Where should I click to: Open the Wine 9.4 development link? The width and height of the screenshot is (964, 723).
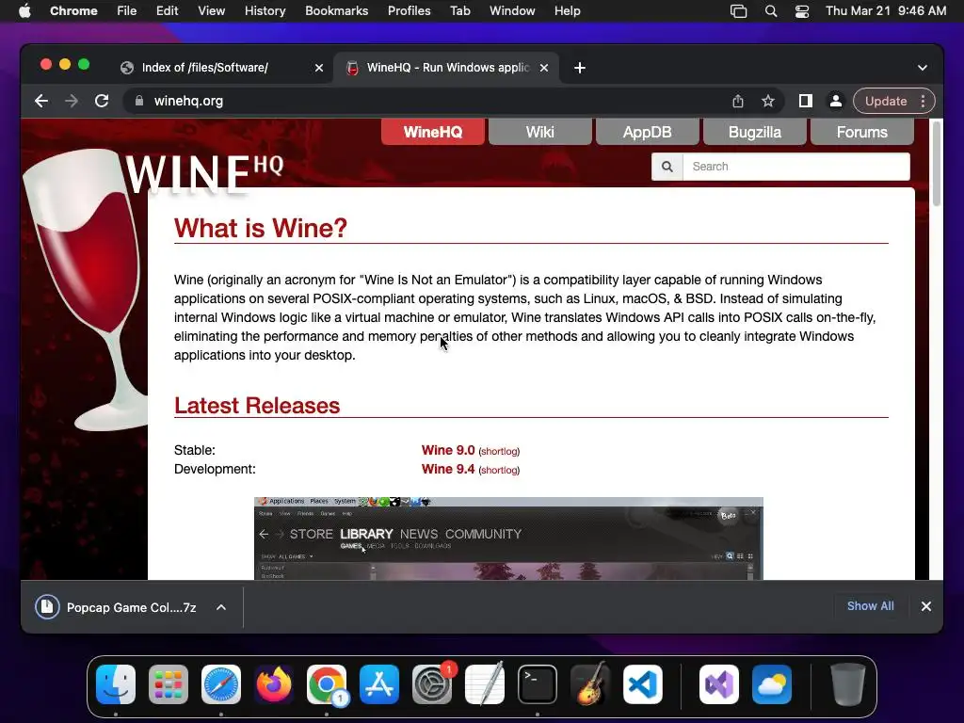tap(448, 469)
